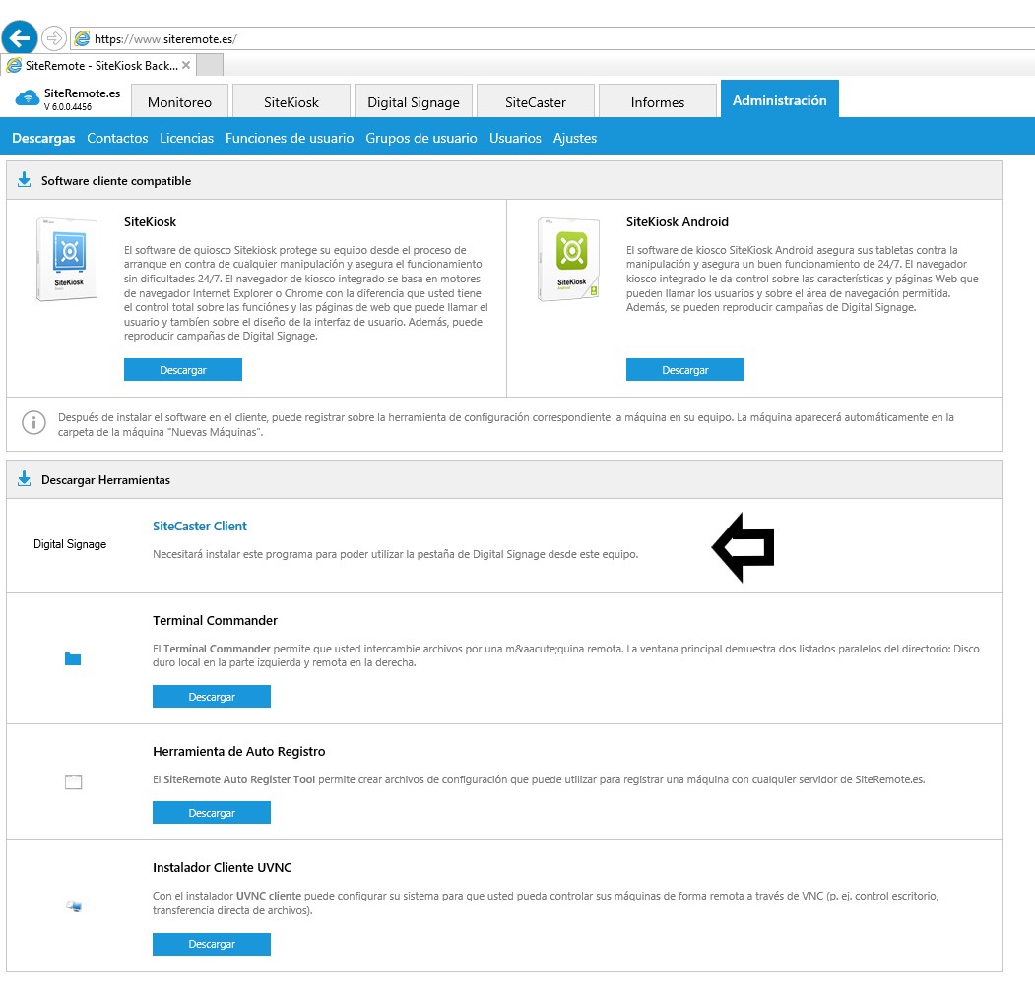This screenshot has width=1035, height=994.
Task: Download SiteKiosk with the Descargar button
Action: [182, 370]
